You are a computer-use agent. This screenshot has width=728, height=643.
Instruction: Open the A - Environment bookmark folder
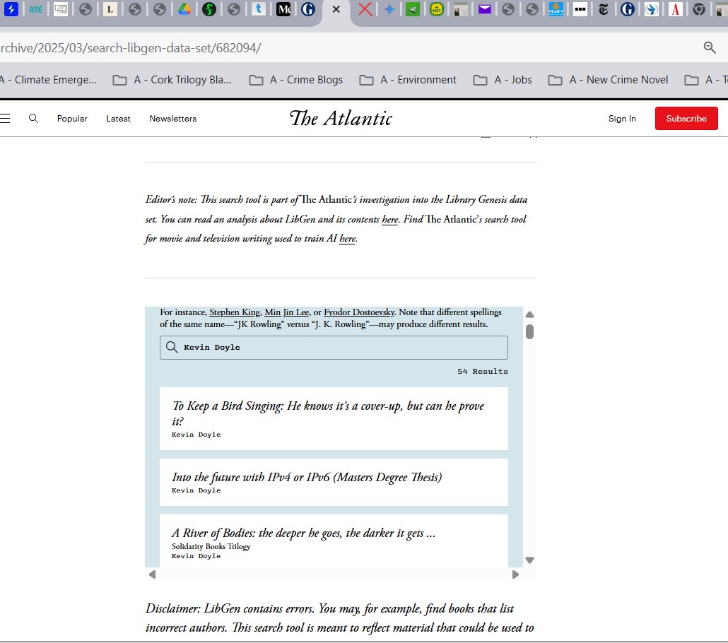click(408, 80)
